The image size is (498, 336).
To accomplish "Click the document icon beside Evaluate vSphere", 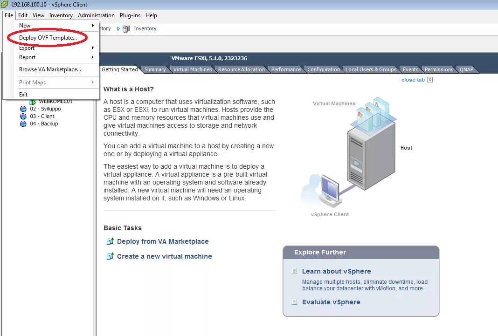I will pos(294,302).
